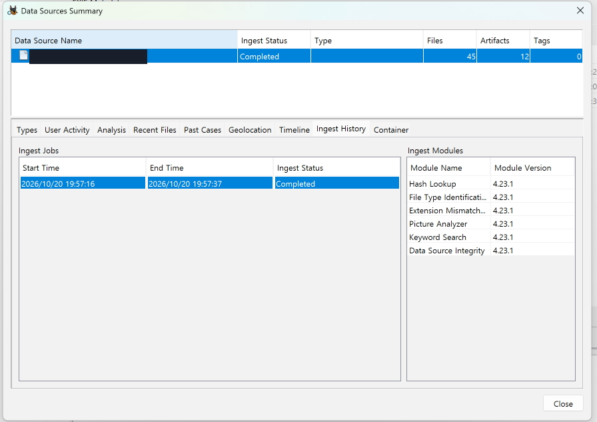The image size is (597, 422).
Task: Sort by the Module Name column header
Action: coord(449,167)
